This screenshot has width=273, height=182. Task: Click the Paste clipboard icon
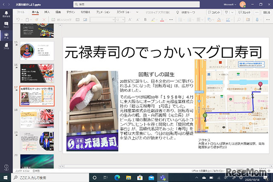[27, 20]
